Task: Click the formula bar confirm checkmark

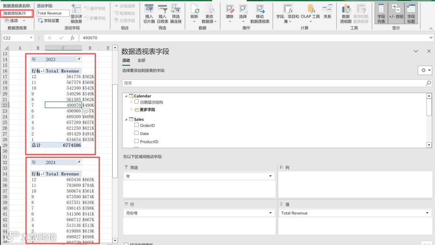Action: (x=61, y=38)
